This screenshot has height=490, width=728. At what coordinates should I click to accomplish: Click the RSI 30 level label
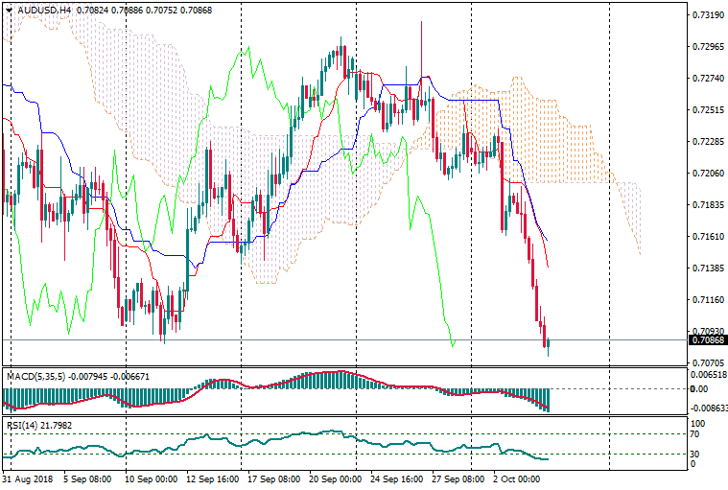tap(695, 454)
